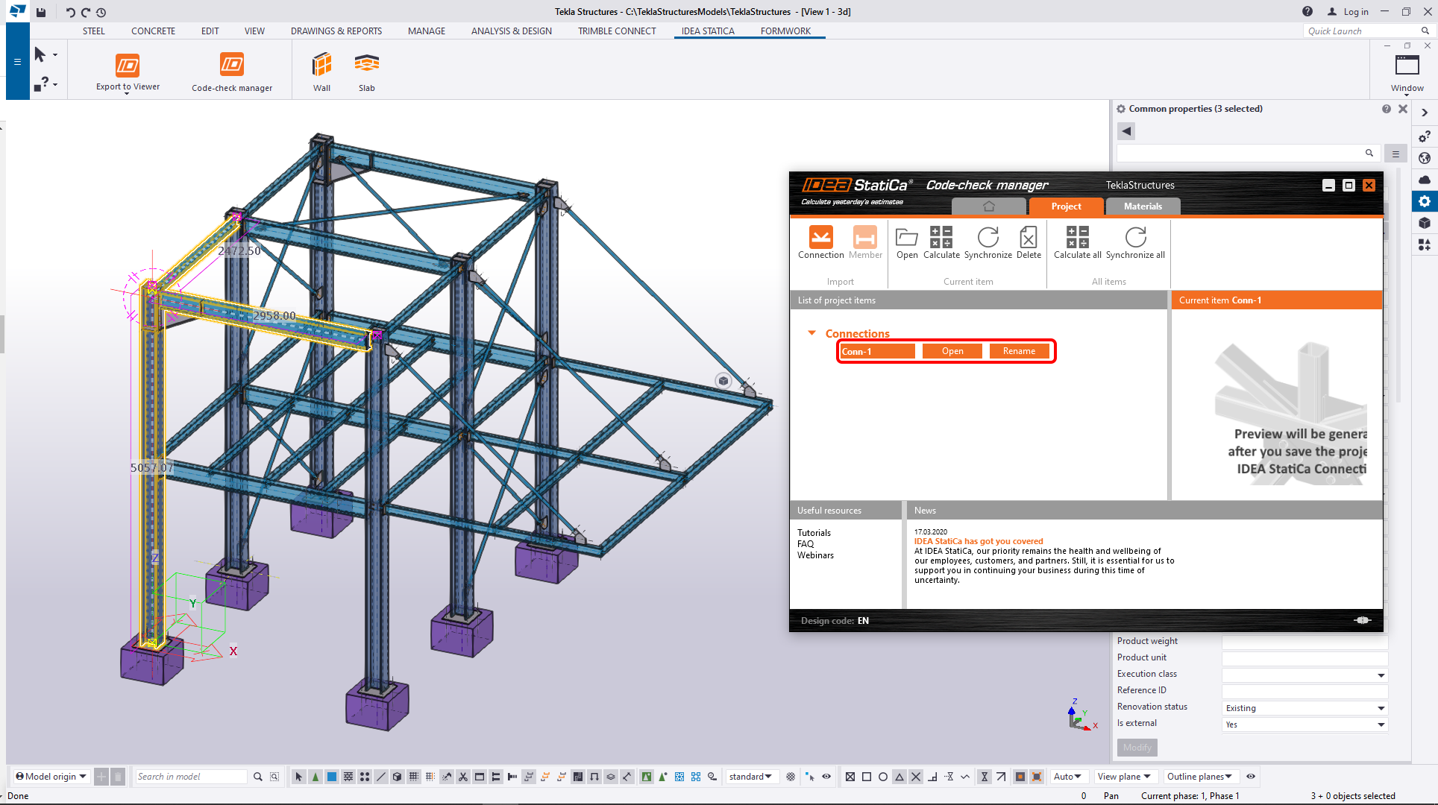
Task: Open the Renovation status dropdown
Action: click(x=1381, y=708)
